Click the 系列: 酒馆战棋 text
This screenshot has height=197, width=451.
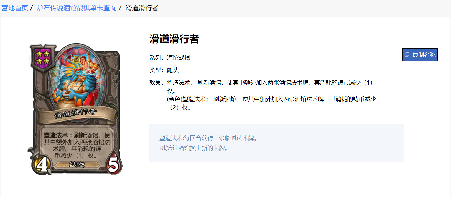pyautogui.click(x=170, y=57)
